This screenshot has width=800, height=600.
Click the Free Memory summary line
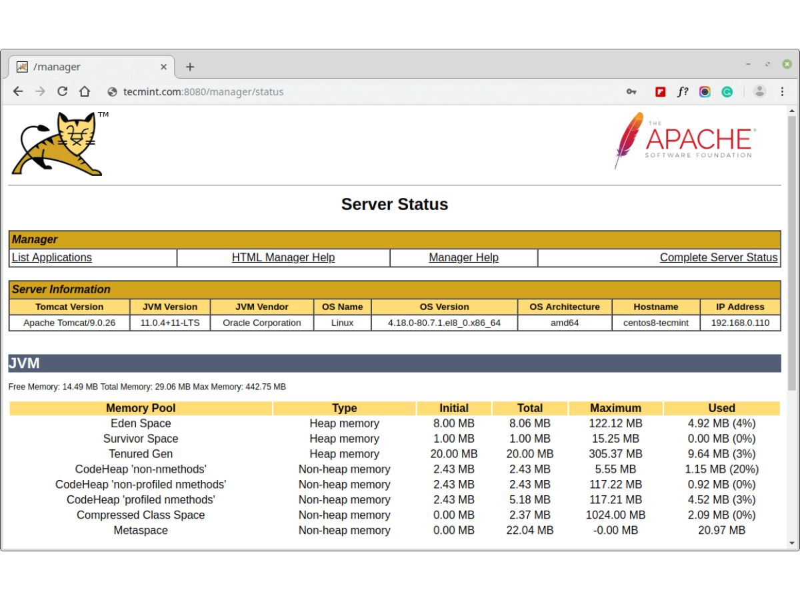point(147,387)
